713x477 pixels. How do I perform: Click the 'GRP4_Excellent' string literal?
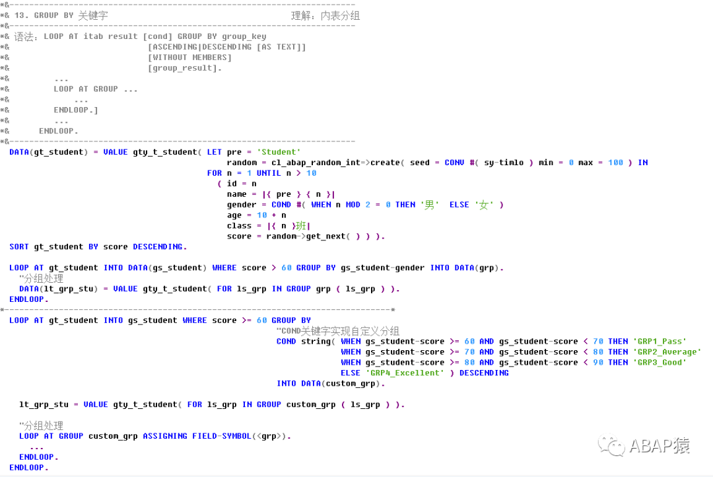tap(405, 373)
